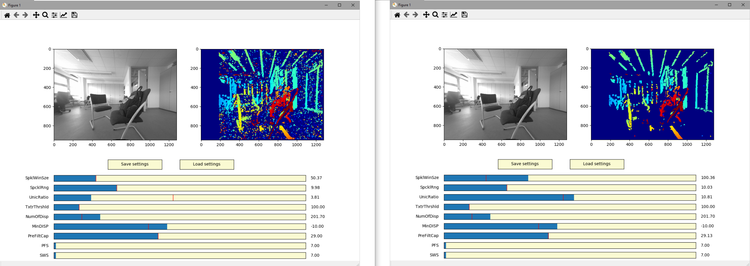Adjust UnicRatio slider in left window
This screenshot has width=750, height=266.
[179, 197]
